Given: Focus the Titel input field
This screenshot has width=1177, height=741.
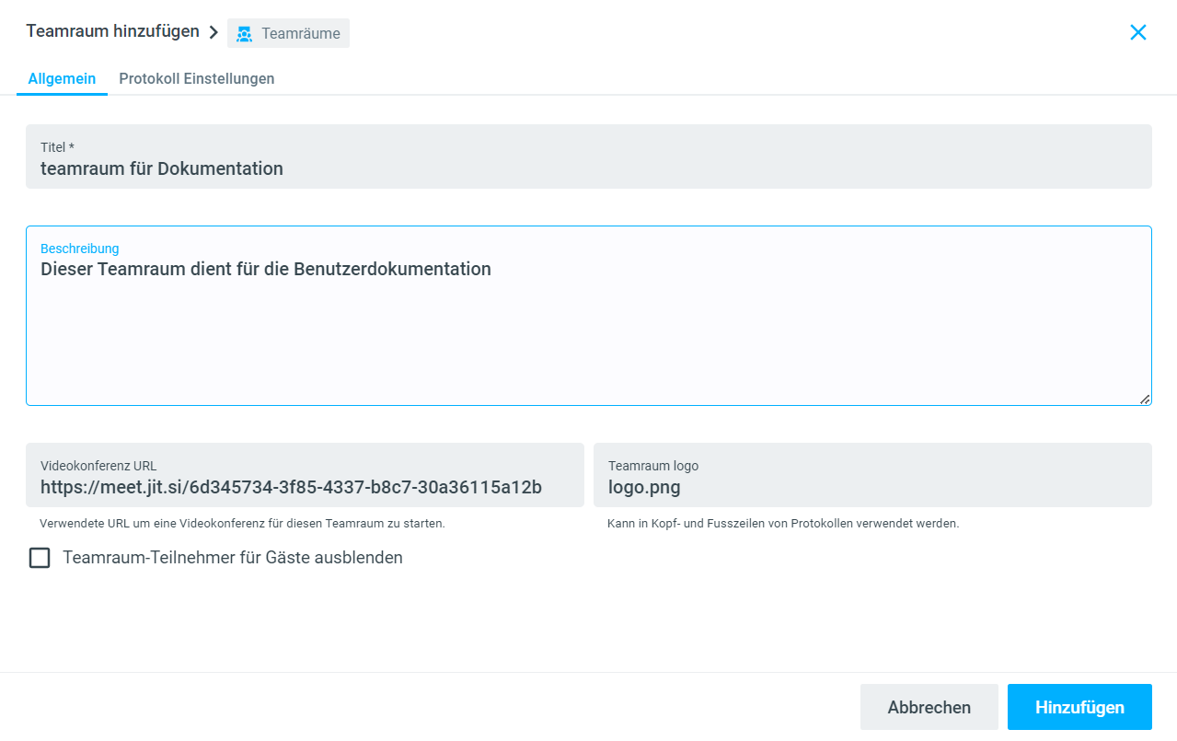Looking at the screenshot, I should [588, 168].
